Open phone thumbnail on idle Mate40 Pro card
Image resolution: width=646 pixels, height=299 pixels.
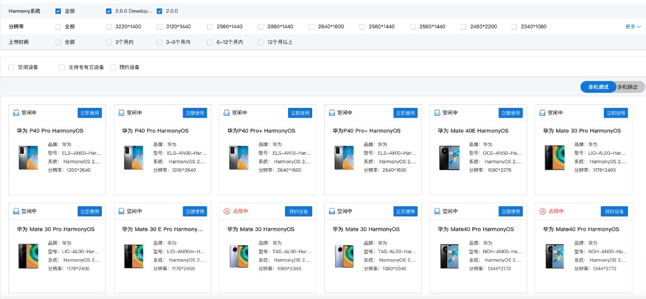pos(449,256)
